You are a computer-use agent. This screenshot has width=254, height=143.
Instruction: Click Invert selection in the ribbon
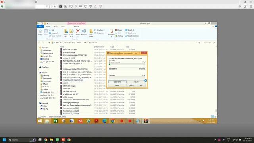click(132, 36)
